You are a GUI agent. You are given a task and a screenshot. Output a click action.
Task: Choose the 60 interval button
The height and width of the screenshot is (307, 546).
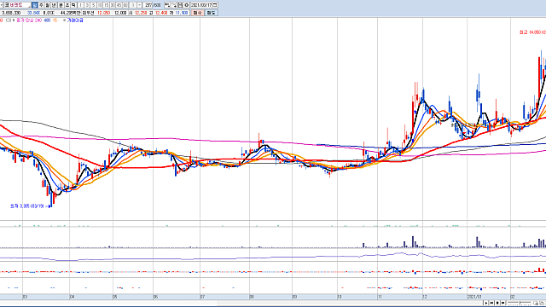125,5
